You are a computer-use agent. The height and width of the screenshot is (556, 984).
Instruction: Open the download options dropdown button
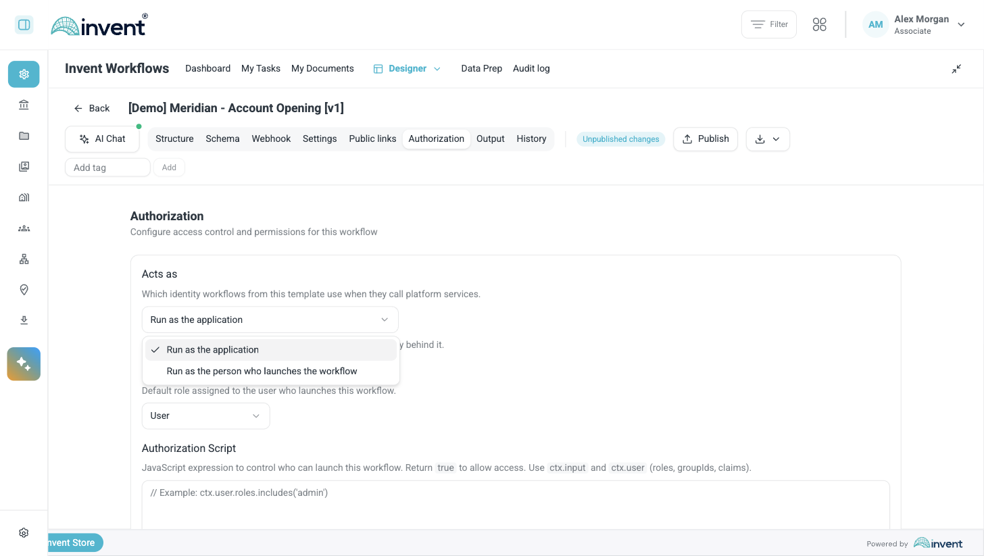click(x=768, y=138)
